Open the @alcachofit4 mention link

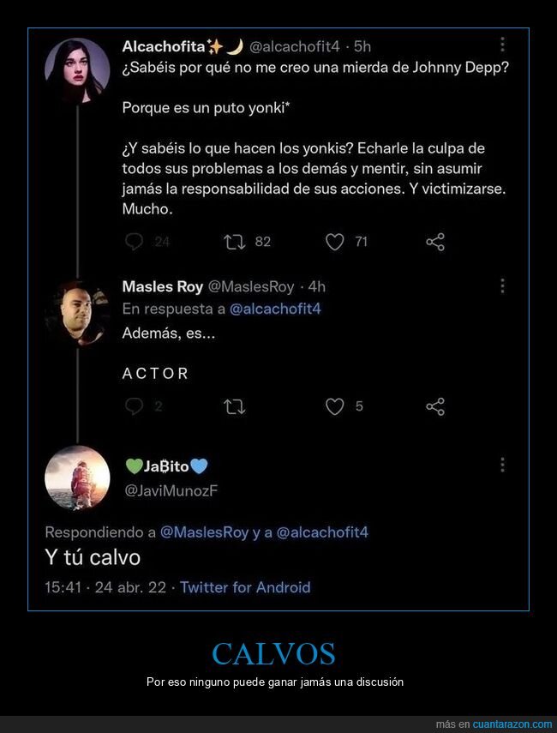click(274, 309)
